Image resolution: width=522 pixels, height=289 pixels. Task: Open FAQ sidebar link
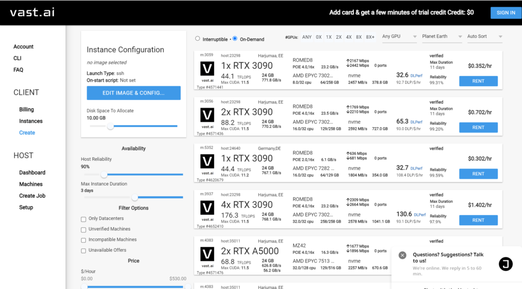[18, 69]
